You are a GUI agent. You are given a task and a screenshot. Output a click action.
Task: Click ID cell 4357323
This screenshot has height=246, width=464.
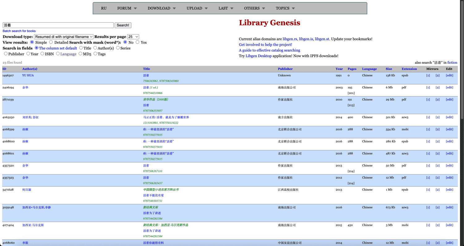[x=8, y=178]
